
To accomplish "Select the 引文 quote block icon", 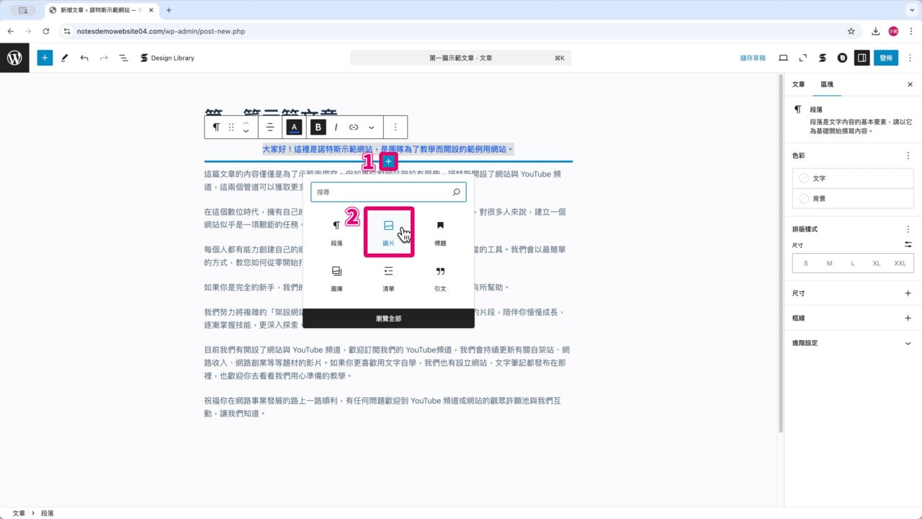I will point(440,271).
